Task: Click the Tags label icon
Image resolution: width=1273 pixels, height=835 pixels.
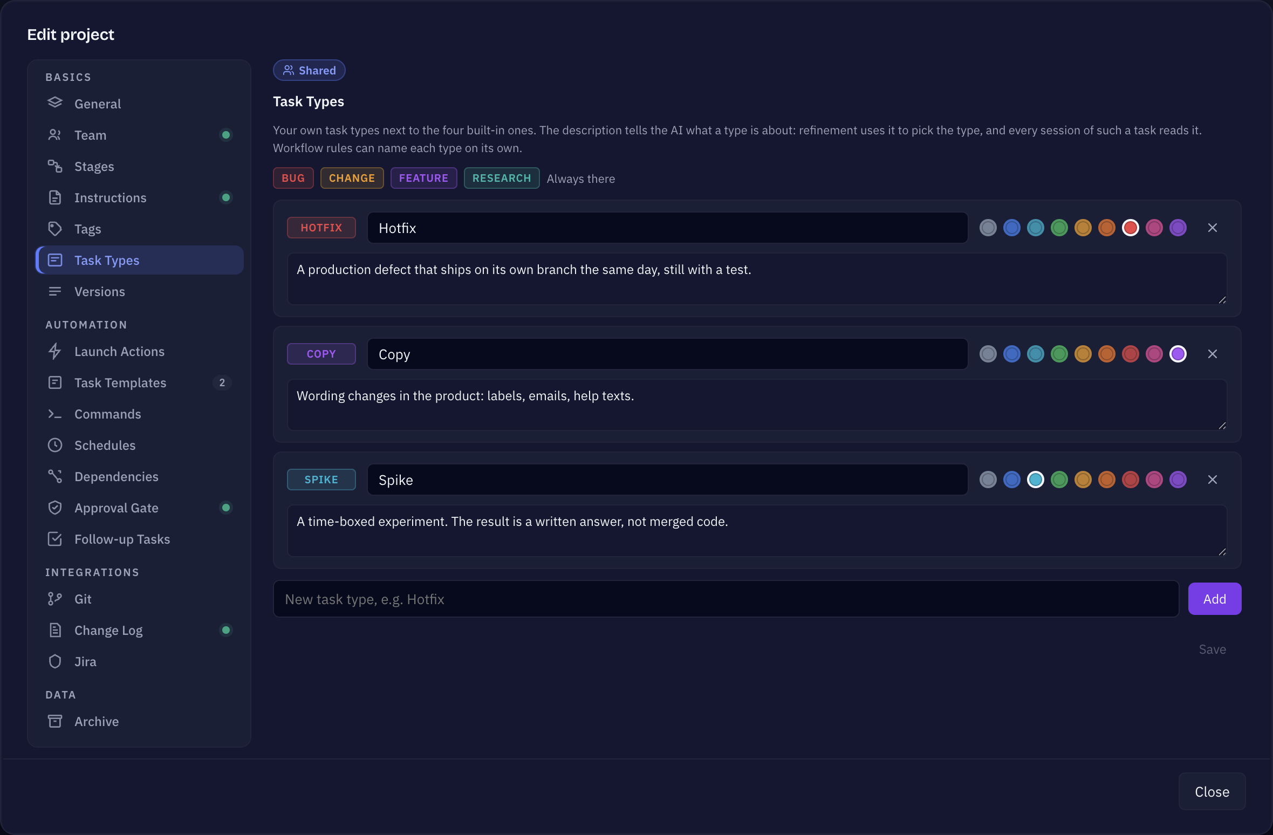Action: [54, 229]
